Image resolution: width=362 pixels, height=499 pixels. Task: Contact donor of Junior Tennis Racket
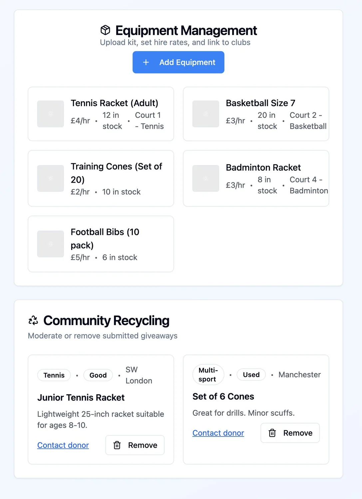[x=63, y=445]
